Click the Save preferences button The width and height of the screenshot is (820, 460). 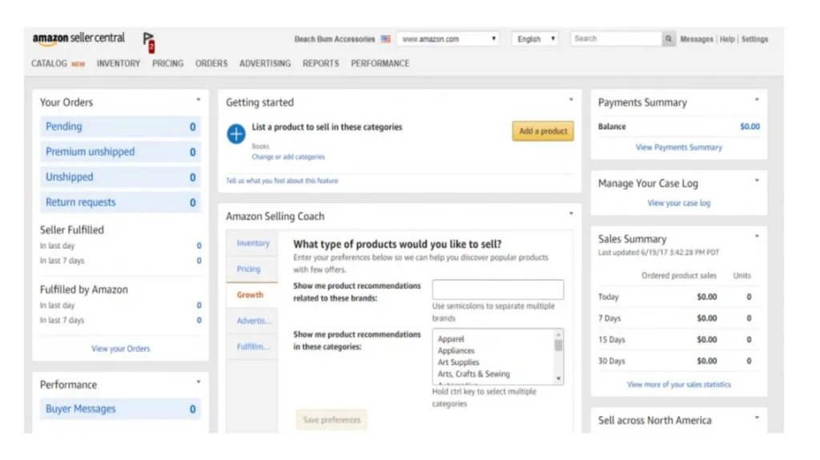(x=332, y=420)
